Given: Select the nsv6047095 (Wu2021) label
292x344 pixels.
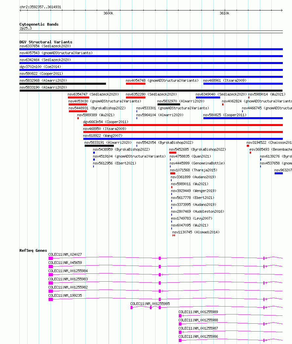Looking at the screenshot, I should (190, 225).
